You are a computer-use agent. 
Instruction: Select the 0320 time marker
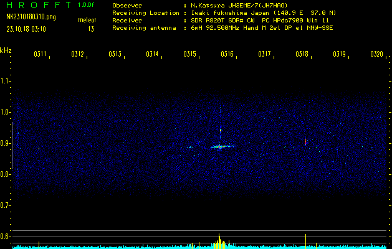376,54
